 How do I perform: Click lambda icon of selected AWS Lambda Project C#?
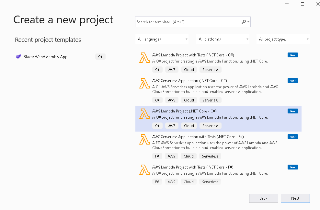coord(144,114)
